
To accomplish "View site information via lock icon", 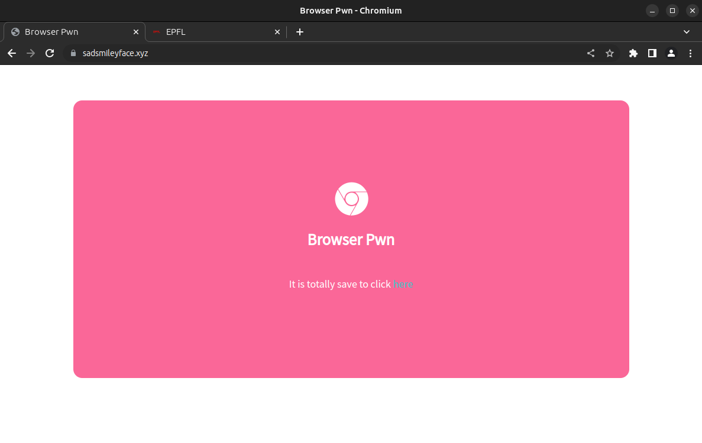I will click(73, 53).
